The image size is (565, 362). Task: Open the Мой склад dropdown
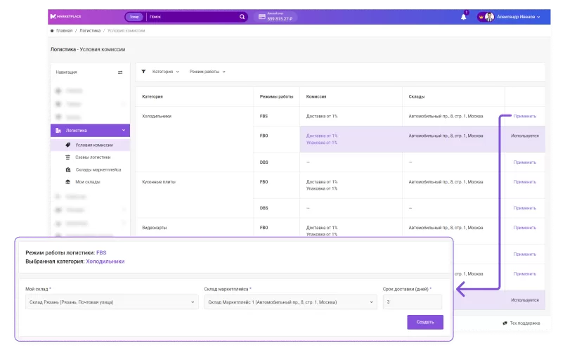click(x=112, y=302)
